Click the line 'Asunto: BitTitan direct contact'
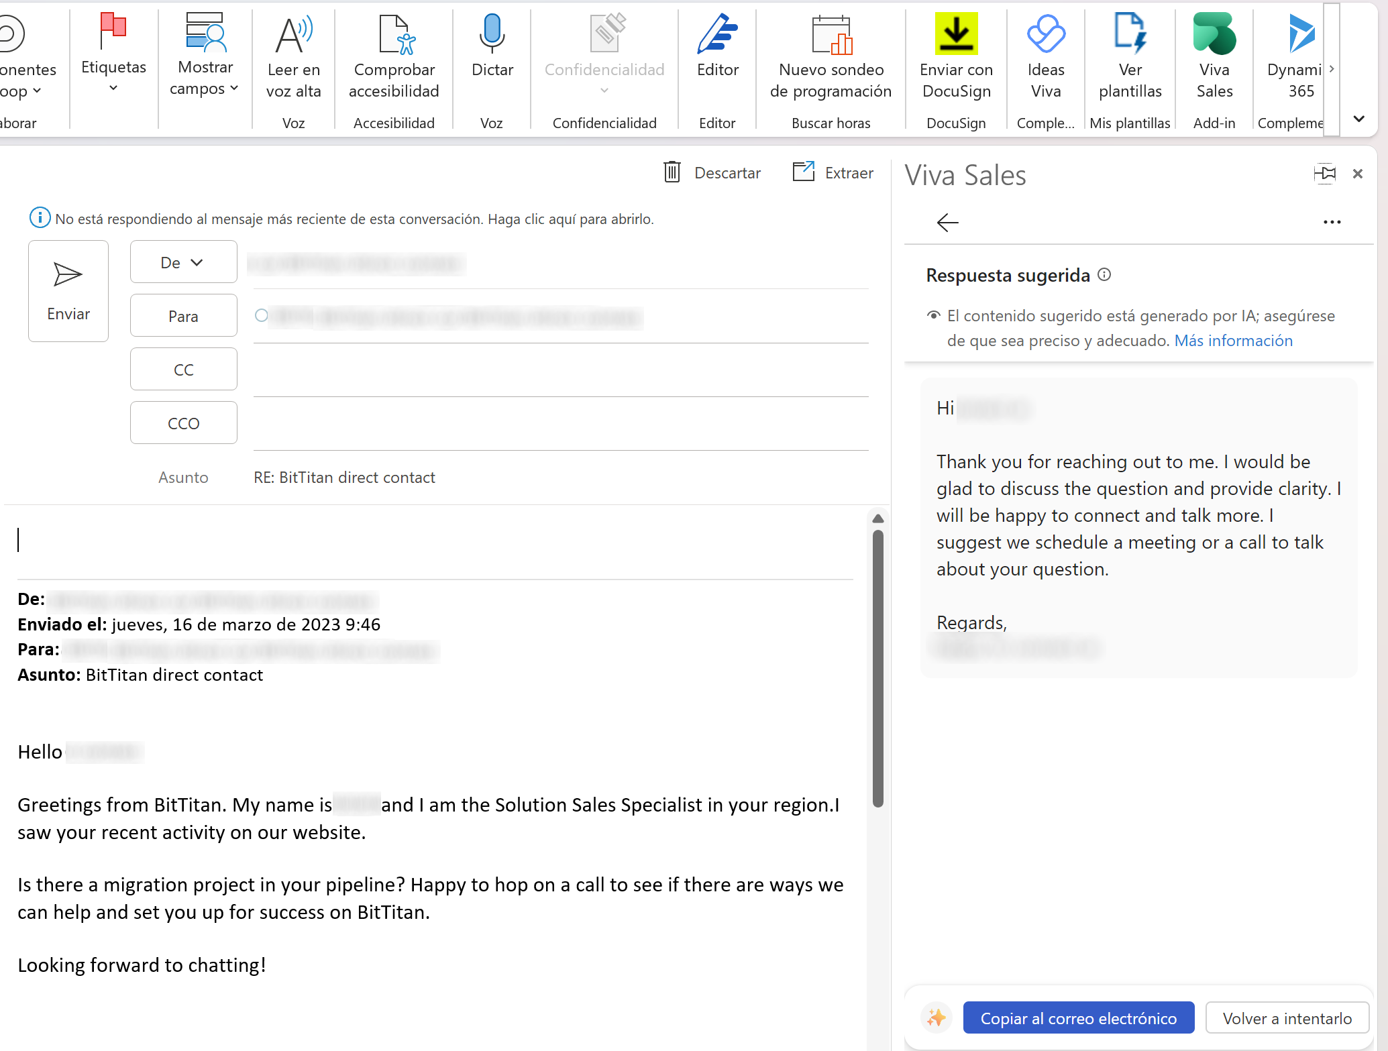Viewport: 1388px width, 1051px height. [x=140, y=675]
